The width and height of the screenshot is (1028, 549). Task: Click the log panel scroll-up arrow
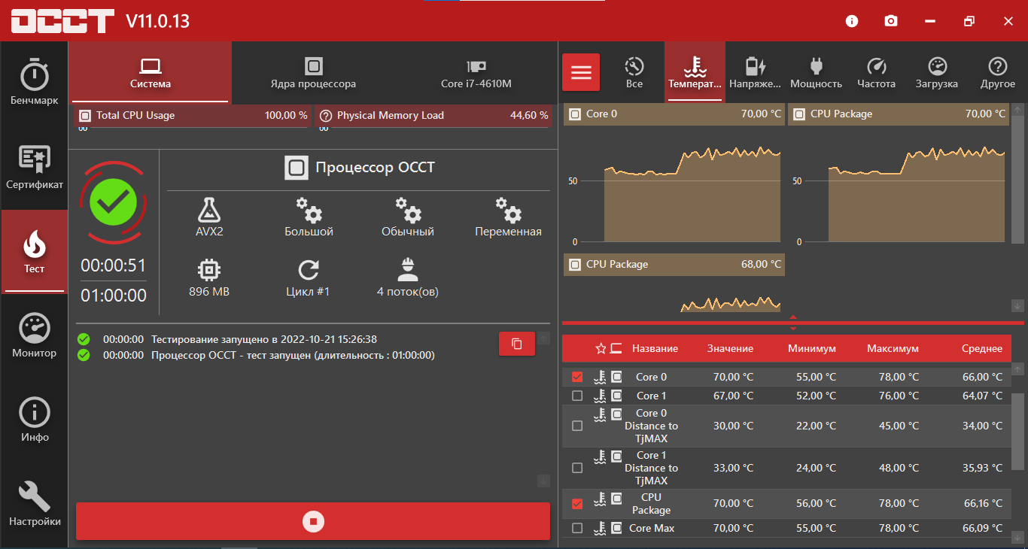544,338
